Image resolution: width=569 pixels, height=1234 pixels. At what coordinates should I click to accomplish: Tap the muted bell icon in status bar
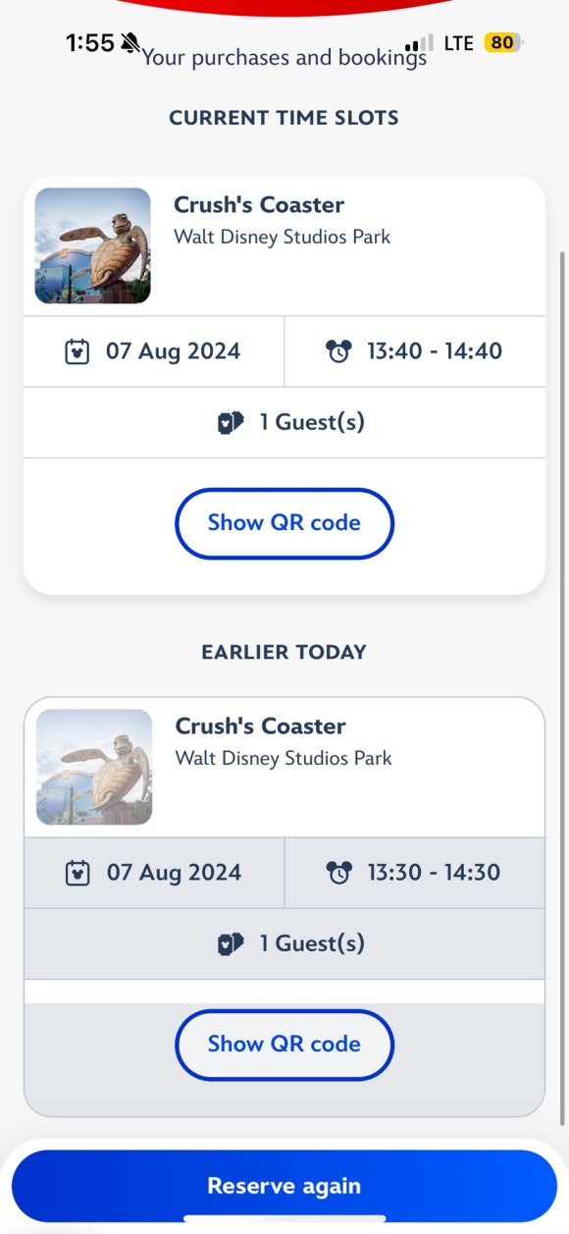coord(130,43)
